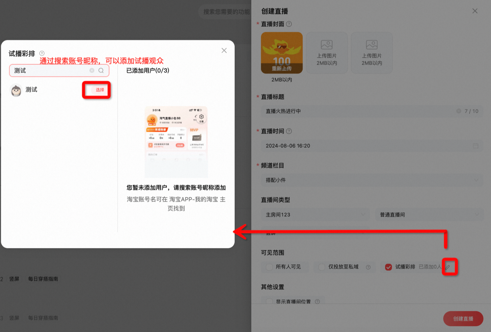Click 每日穿搭指南 in row 3
This screenshot has height=332, width=491.
[43, 318]
